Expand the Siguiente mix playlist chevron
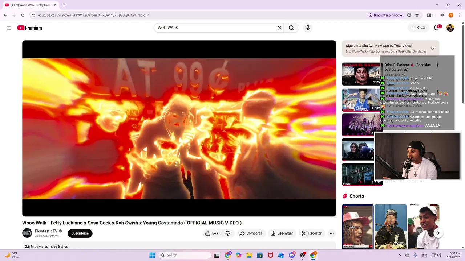The height and width of the screenshot is (261, 465). 433,49
